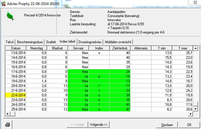The width and height of the screenshot is (201, 129).
Task: Select the date cell 14-6-2014
Action: (x=16, y=58)
